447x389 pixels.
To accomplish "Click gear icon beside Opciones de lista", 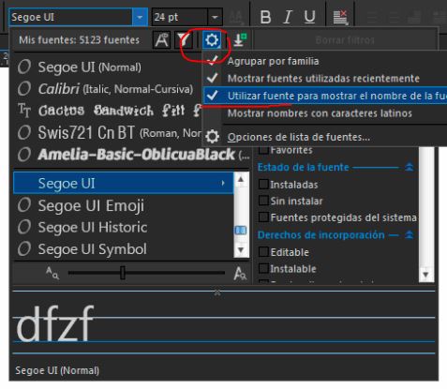I will [213, 137].
